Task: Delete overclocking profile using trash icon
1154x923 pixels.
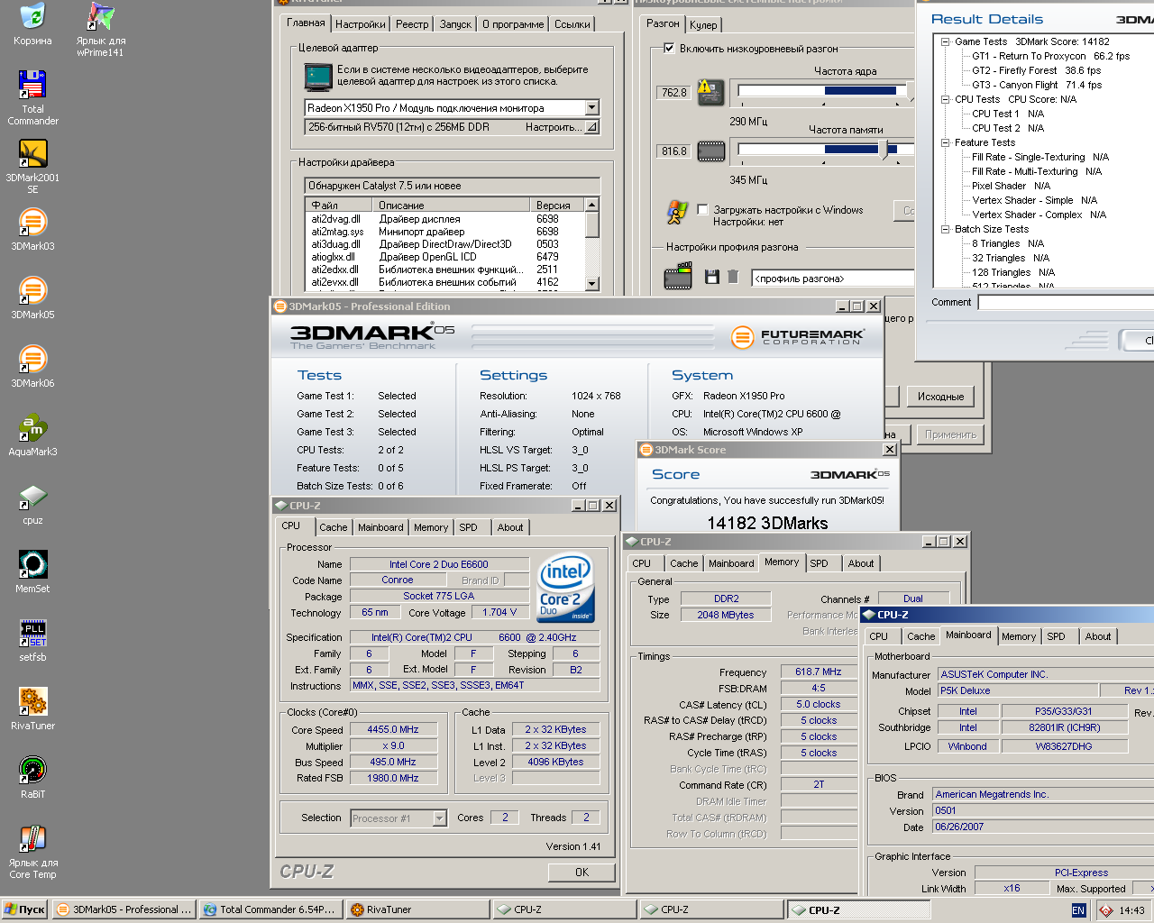Action: 733,277
